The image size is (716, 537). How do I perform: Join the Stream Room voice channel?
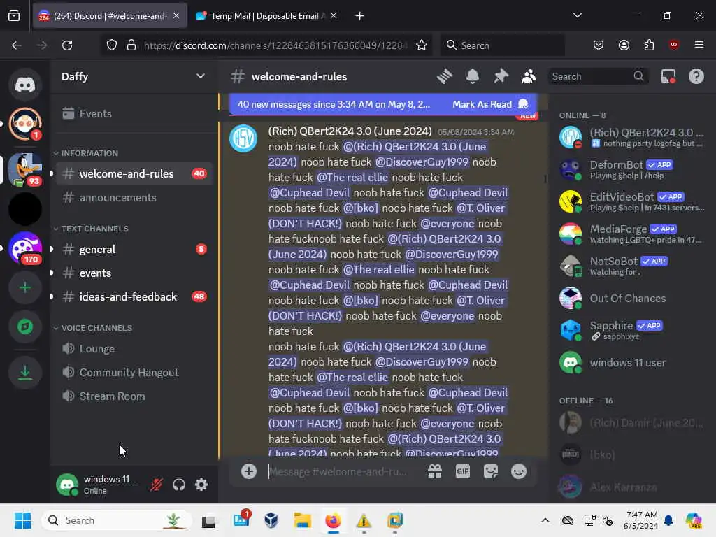click(134, 396)
